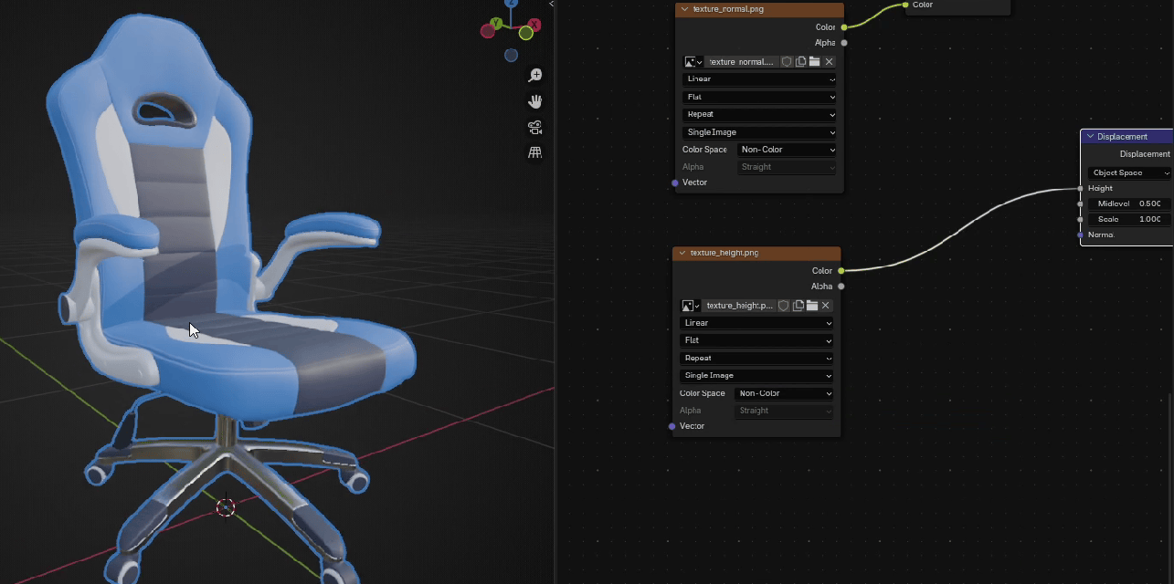Toggle the camera view icon

(535, 127)
